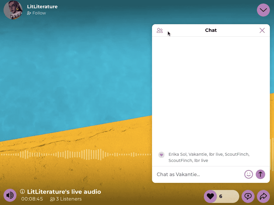Click the likes count showing 6
Screen dimensions: 274x205
[221, 196]
